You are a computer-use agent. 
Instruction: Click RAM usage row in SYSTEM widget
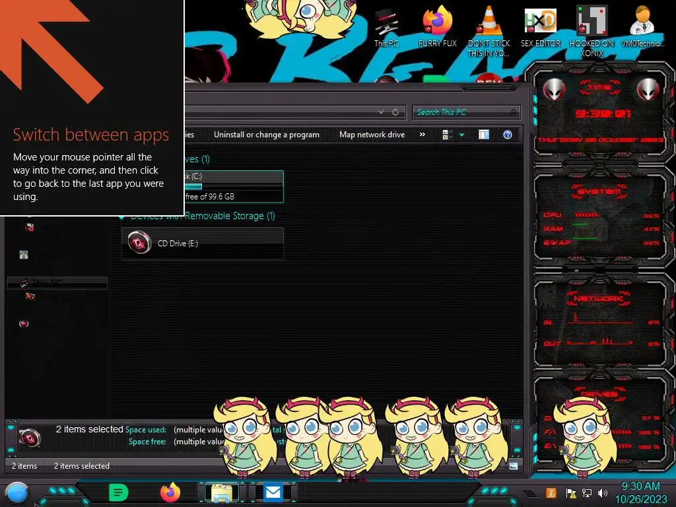pyautogui.click(x=601, y=228)
